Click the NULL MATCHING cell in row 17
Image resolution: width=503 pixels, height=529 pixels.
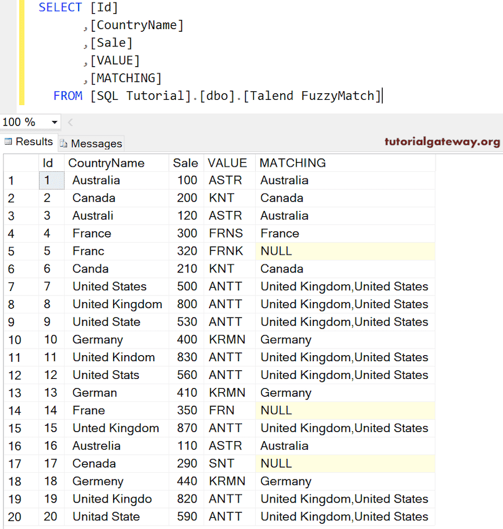(x=345, y=464)
